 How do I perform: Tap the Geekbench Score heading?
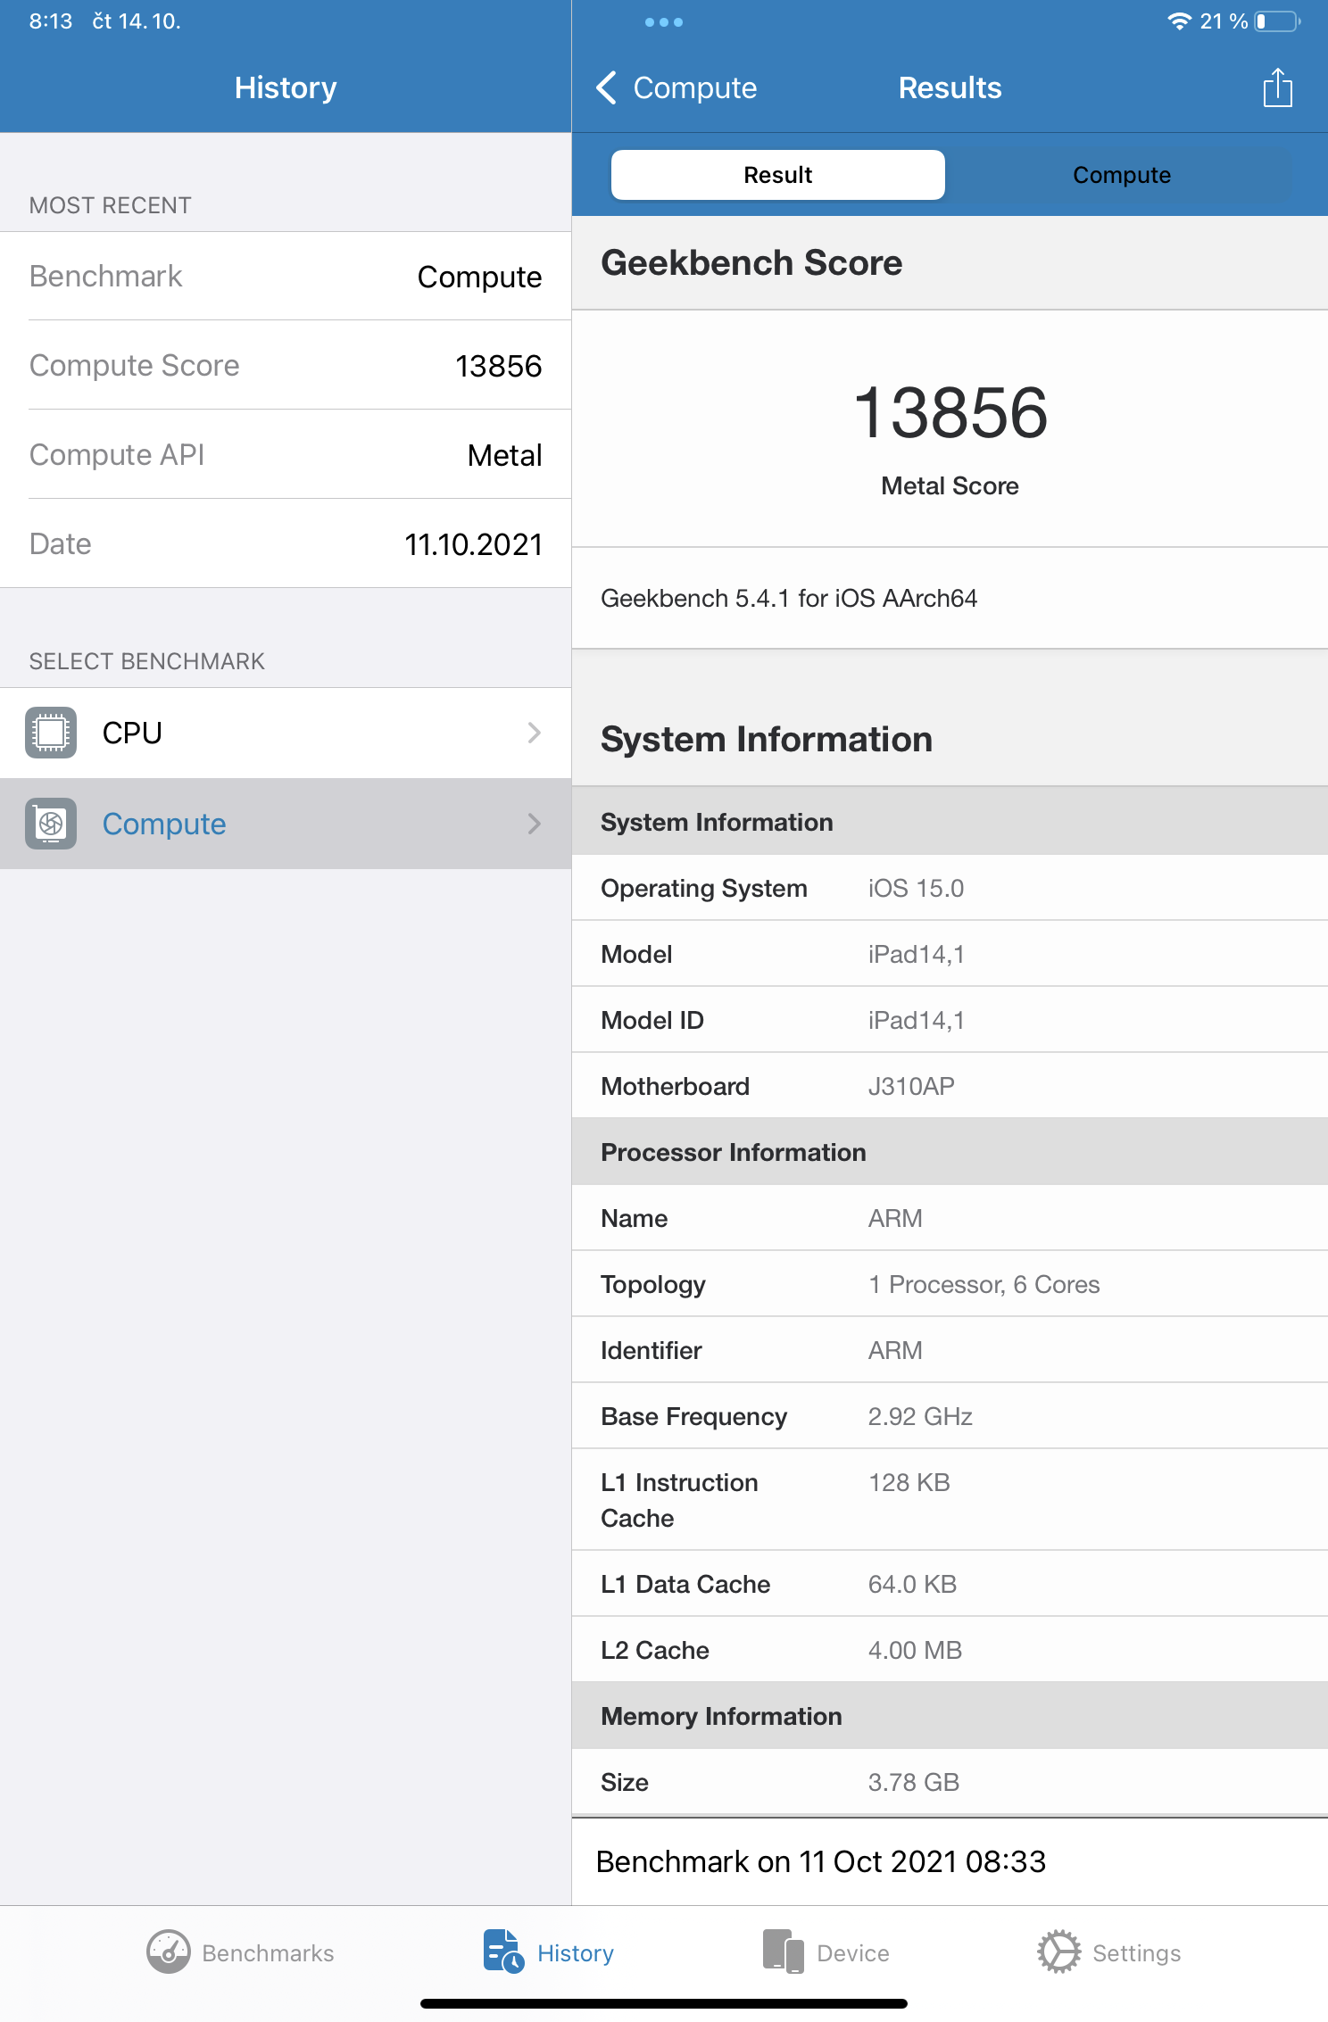(x=751, y=262)
